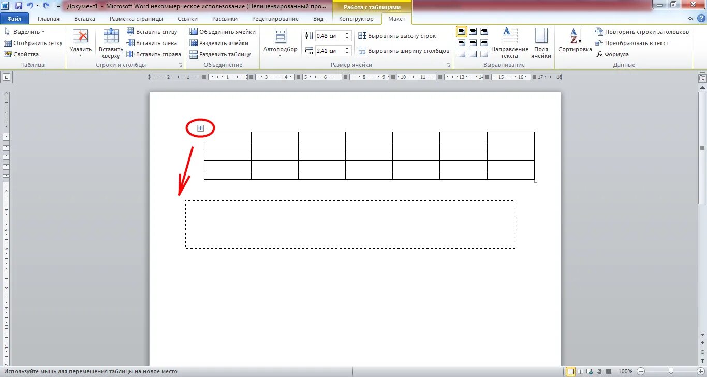Insert row below with Вставить снизу

click(152, 32)
